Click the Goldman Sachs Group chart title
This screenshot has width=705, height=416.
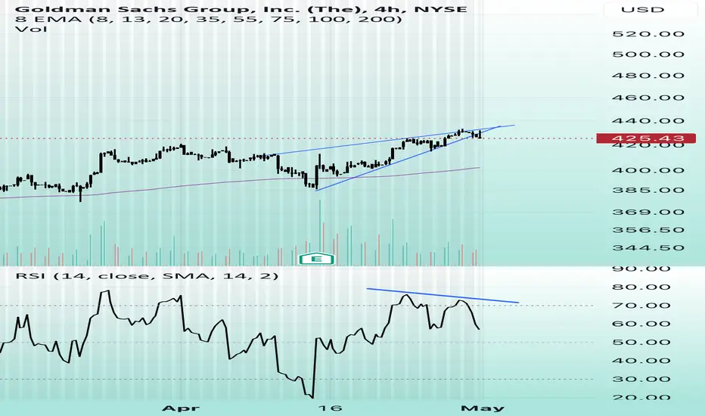[x=241, y=8]
